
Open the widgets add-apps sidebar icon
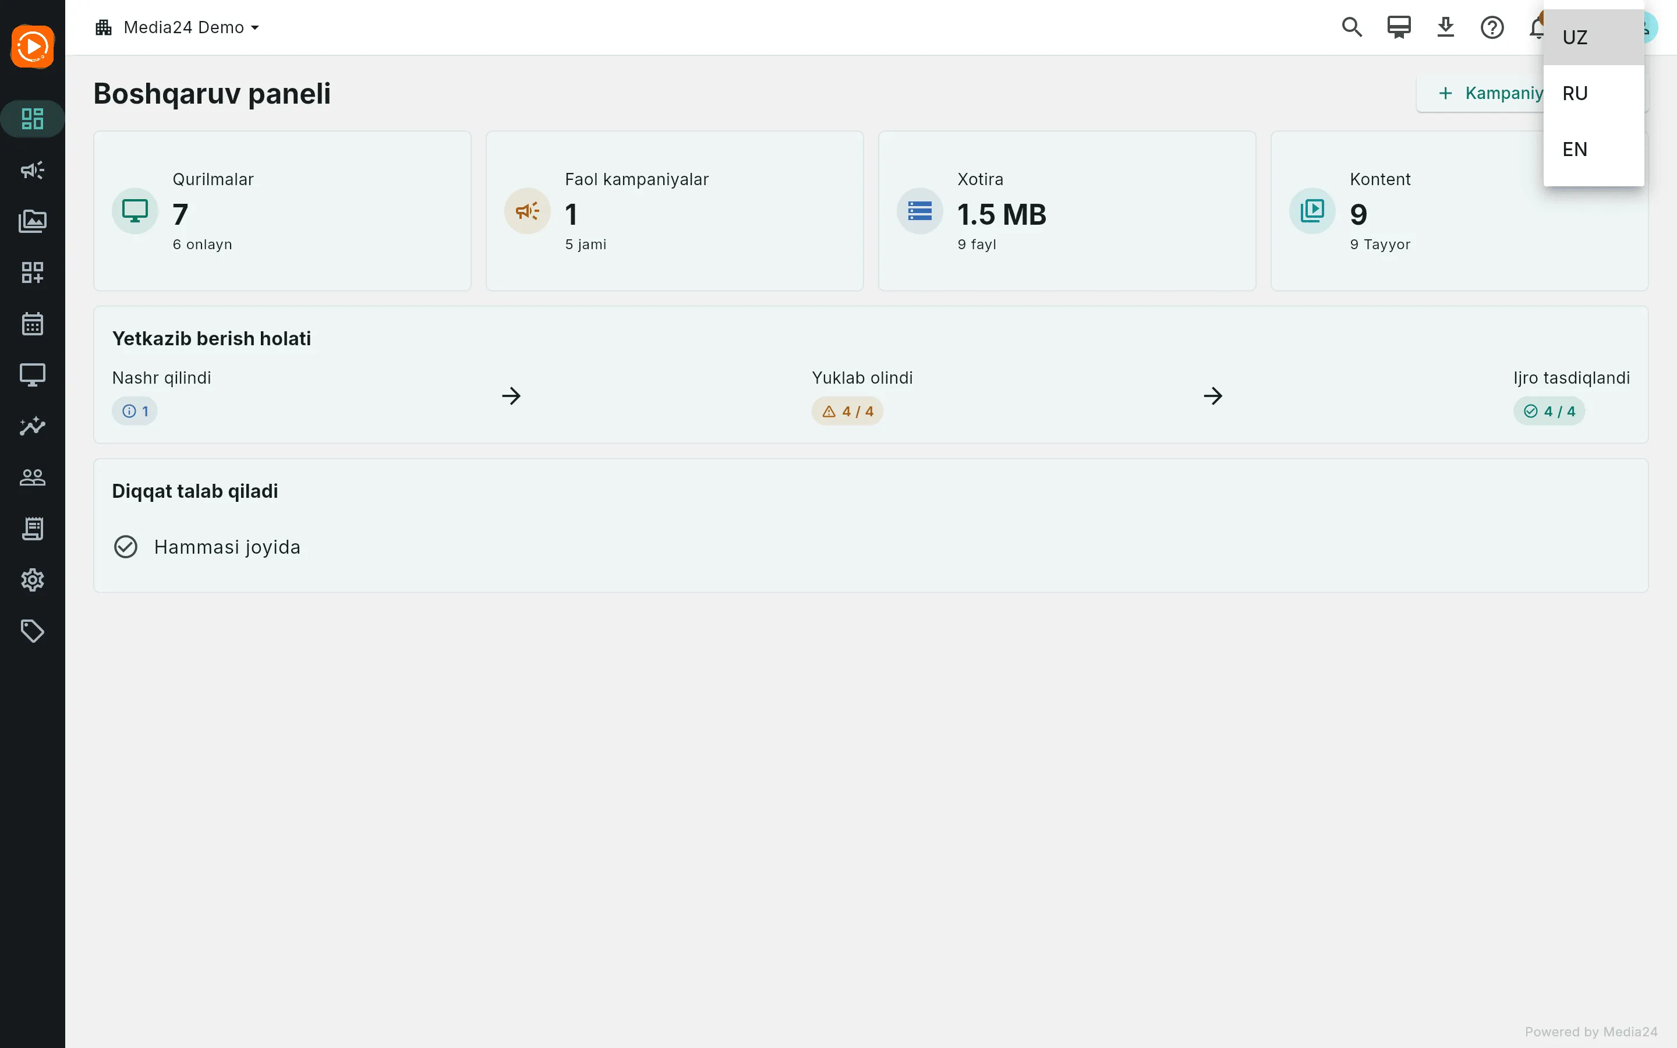click(x=33, y=272)
